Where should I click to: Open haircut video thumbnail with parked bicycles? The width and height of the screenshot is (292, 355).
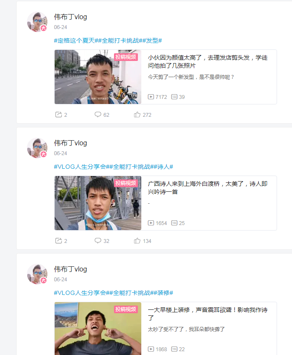98,77
